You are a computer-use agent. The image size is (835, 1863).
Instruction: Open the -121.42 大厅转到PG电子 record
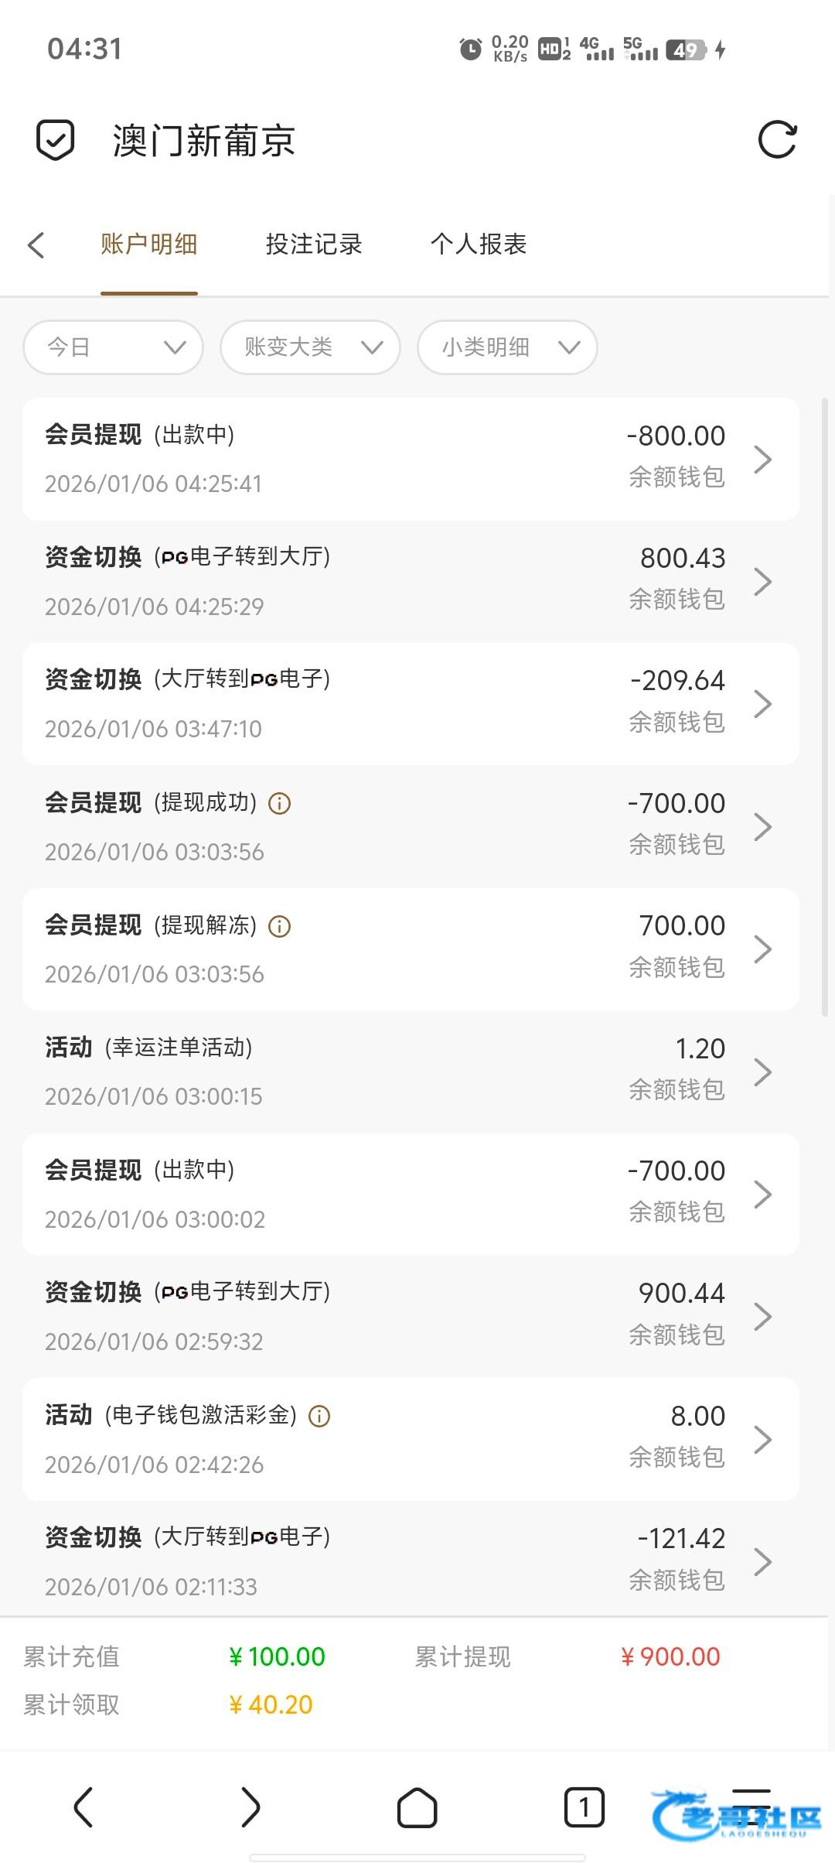click(x=411, y=1561)
